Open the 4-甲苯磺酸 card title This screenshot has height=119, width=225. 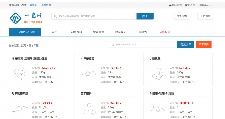click(x=87, y=59)
